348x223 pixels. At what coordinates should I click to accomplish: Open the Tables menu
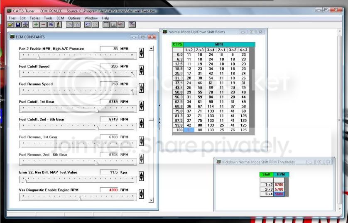click(35, 18)
